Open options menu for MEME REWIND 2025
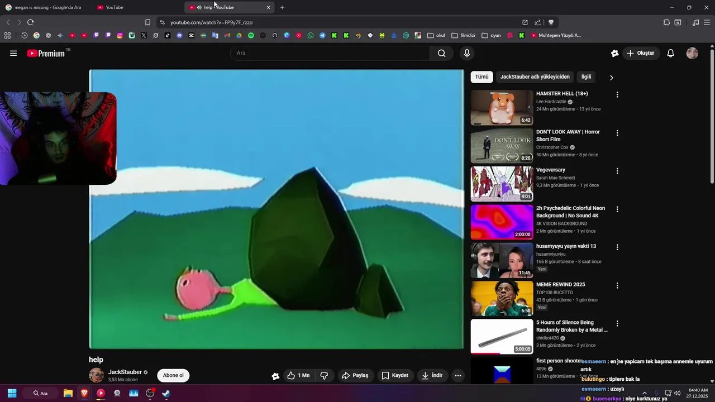This screenshot has height=402, width=715. click(617, 285)
